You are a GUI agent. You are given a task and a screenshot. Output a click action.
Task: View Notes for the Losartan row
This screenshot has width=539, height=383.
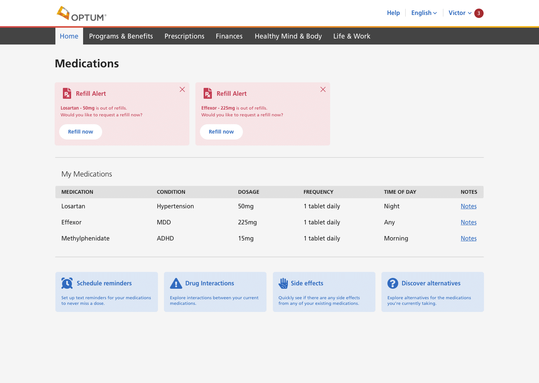(x=468, y=206)
